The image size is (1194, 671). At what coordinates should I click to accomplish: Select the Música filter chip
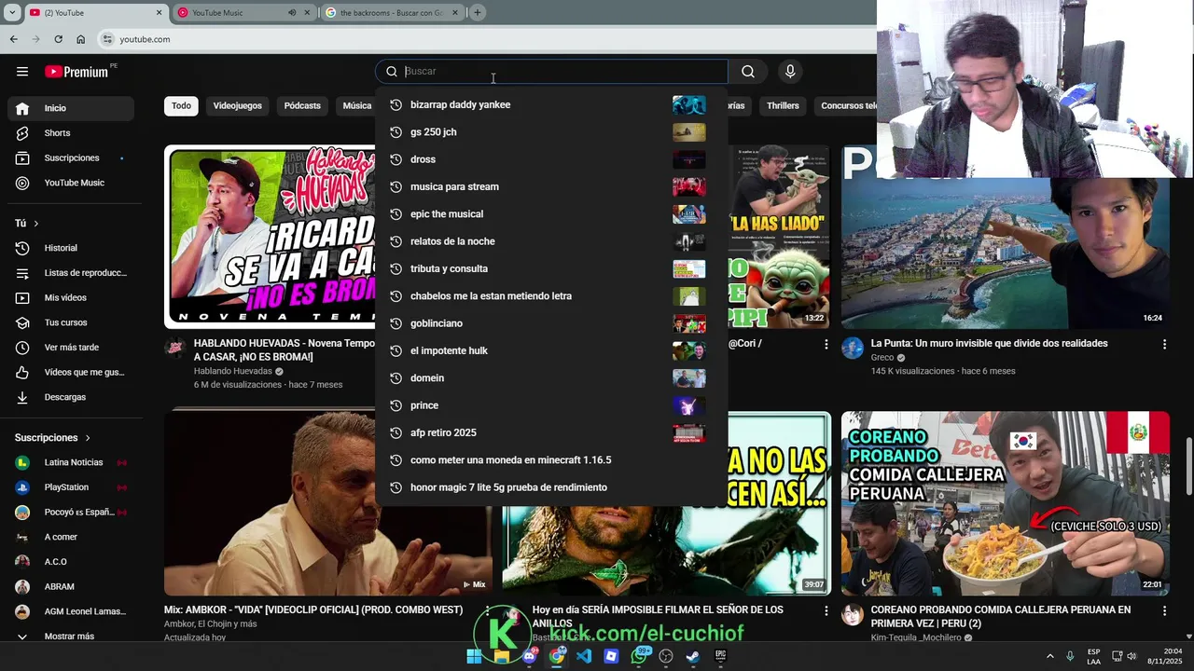click(x=356, y=106)
